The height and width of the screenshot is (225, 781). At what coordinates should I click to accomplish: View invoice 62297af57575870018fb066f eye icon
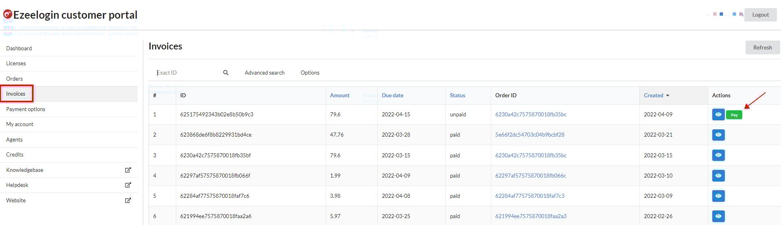[718, 176]
